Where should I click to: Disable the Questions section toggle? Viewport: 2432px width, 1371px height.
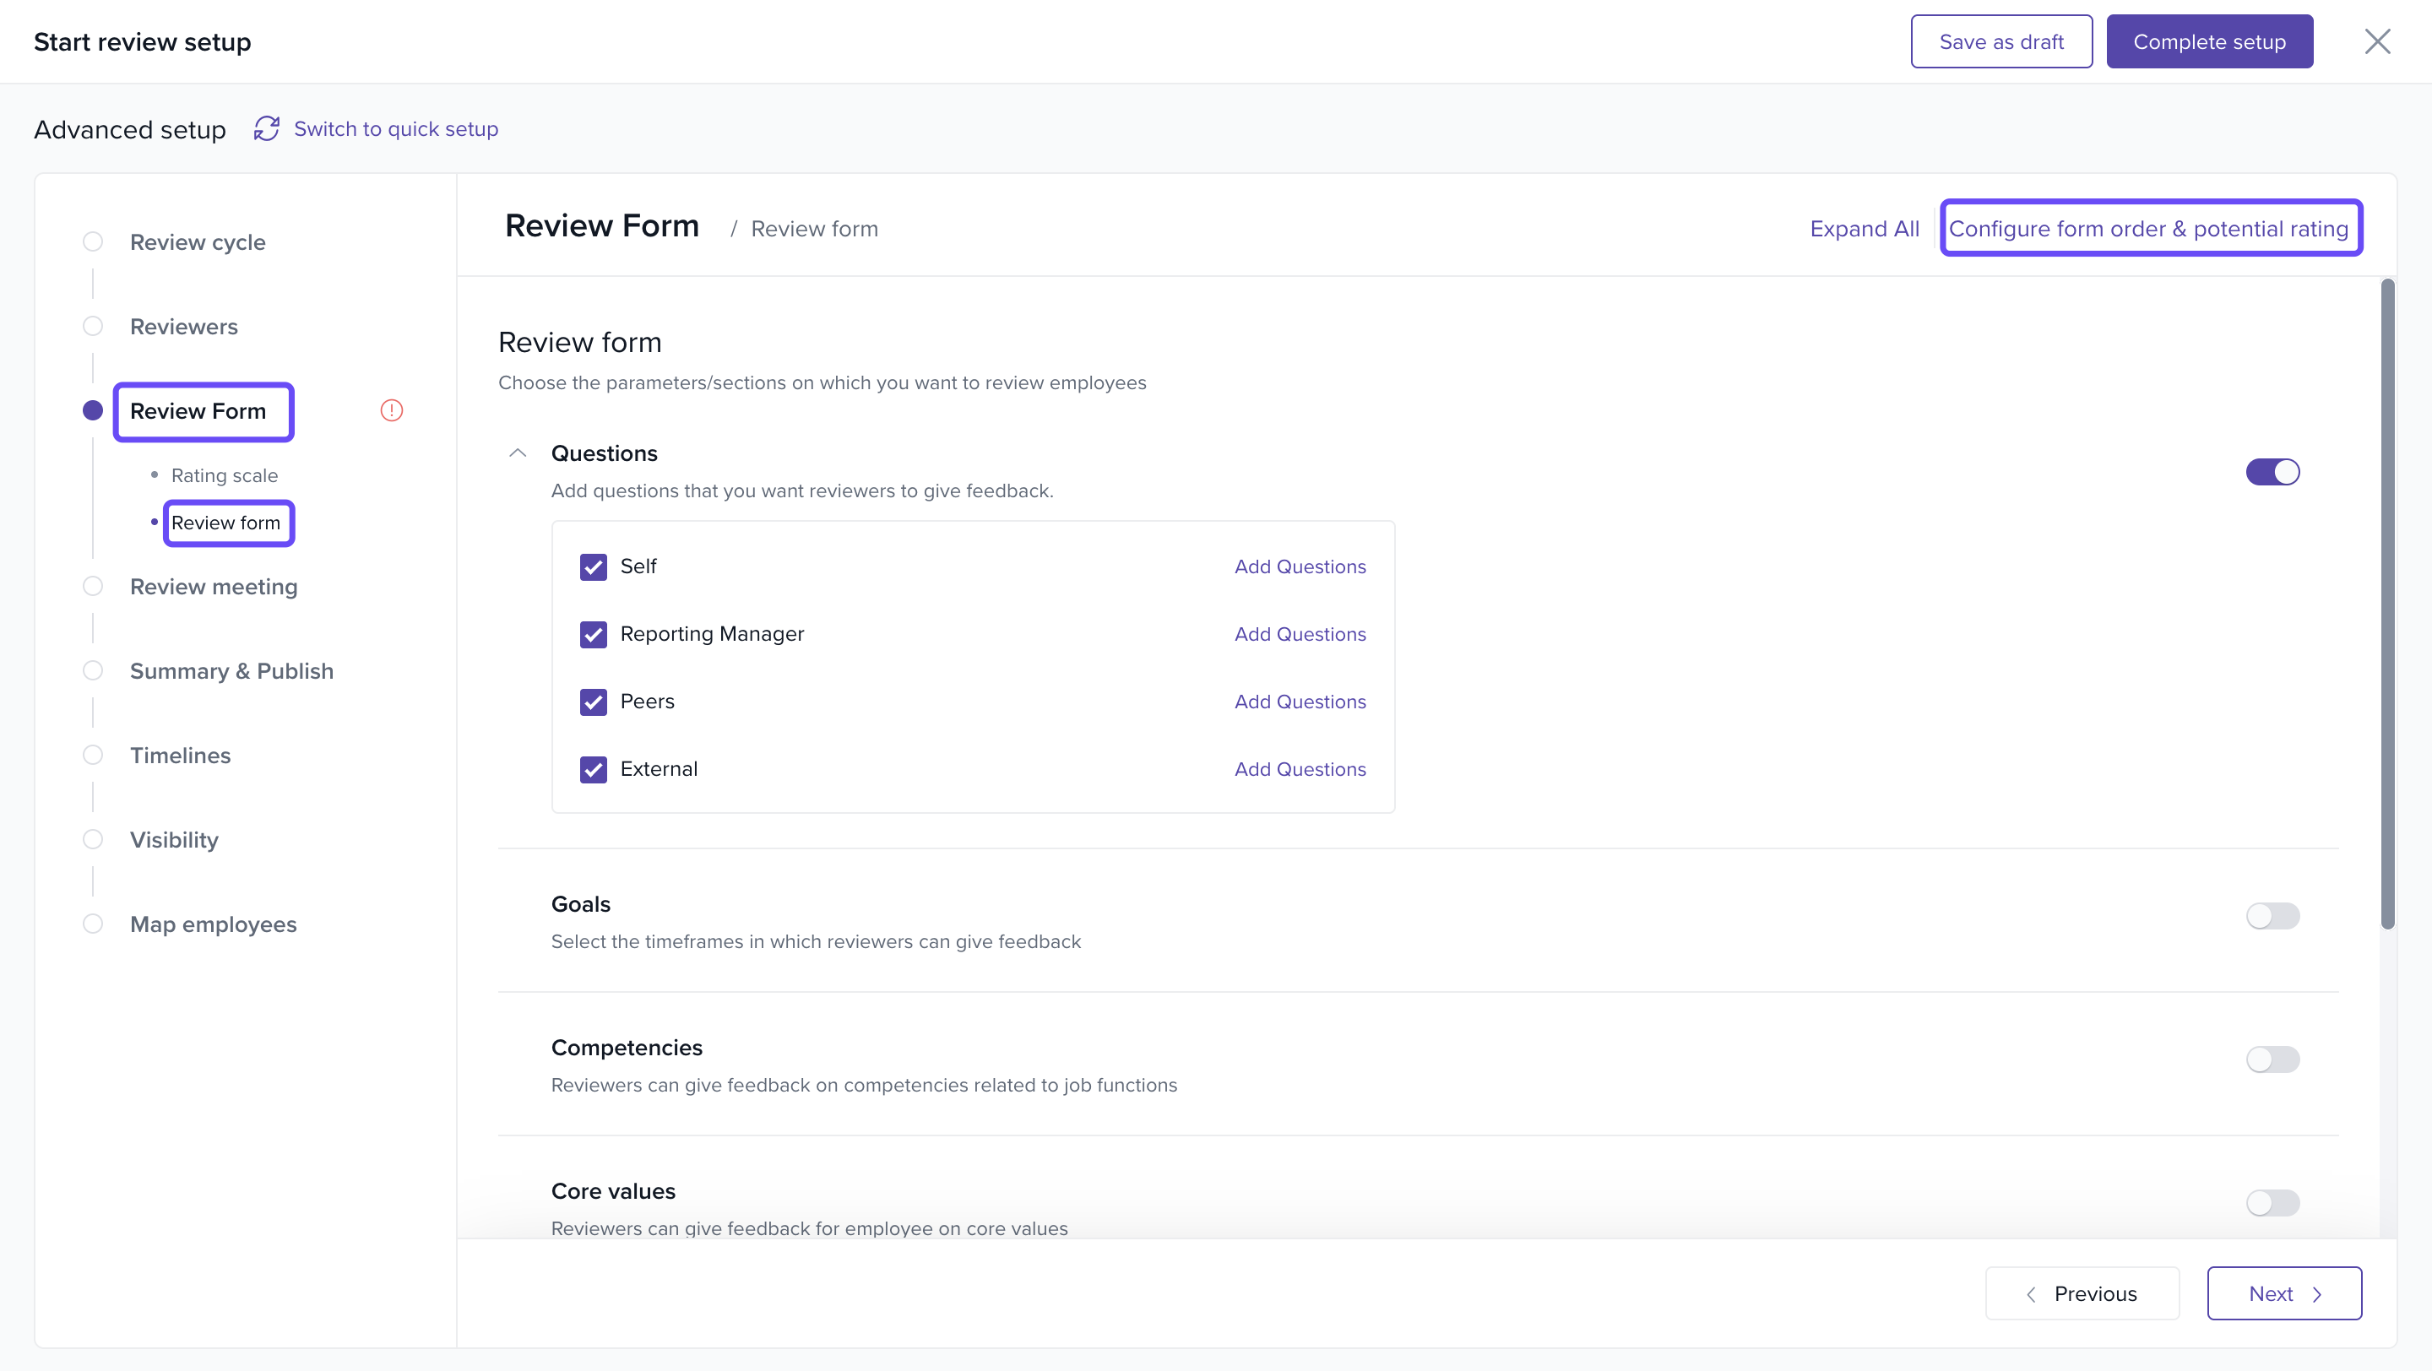click(x=2272, y=472)
